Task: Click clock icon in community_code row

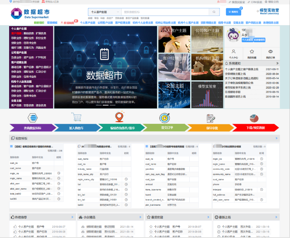Action: coord(261,169)
